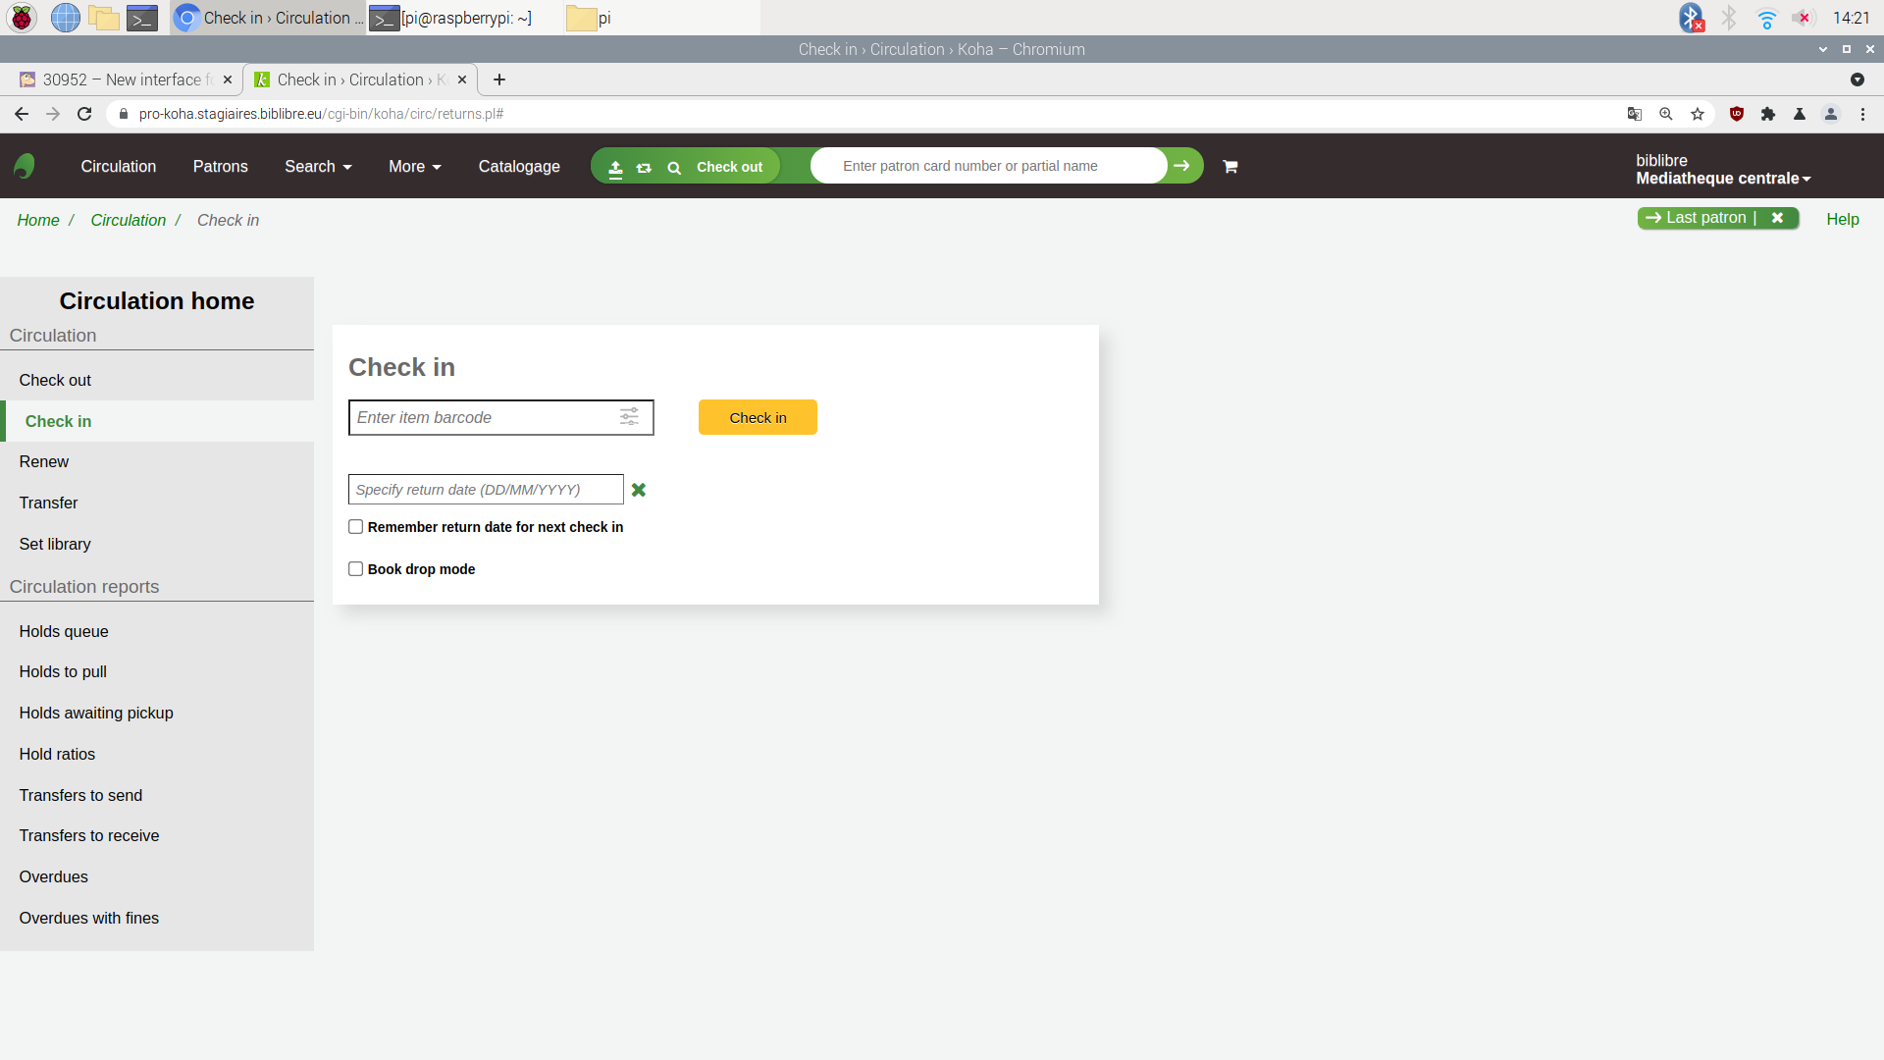1884x1060 pixels.
Task: Expand the More dropdown menu
Action: [x=414, y=167]
